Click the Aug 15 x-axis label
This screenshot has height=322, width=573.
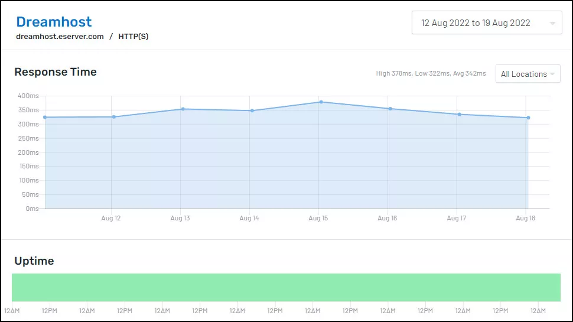coord(318,218)
